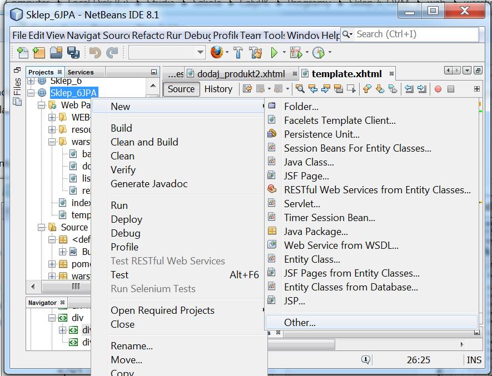This screenshot has height=376, width=492.
Task: Click the Find Next Occurrence icon
Action: point(325,89)
